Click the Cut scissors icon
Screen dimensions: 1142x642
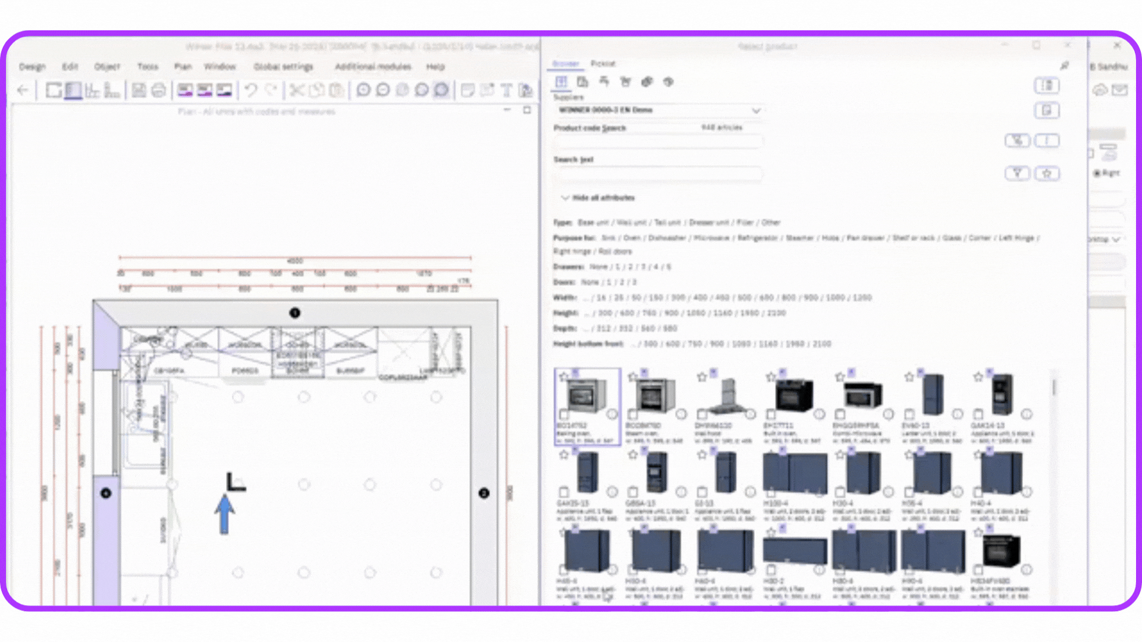[296, 90]
